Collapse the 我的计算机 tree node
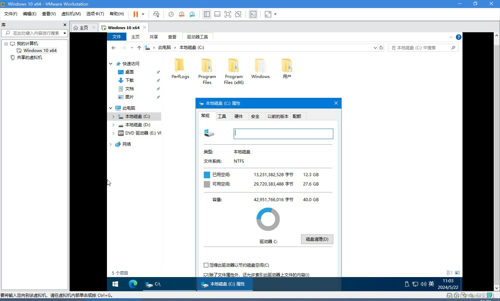 pyautogui.click(x=6, y=44)
